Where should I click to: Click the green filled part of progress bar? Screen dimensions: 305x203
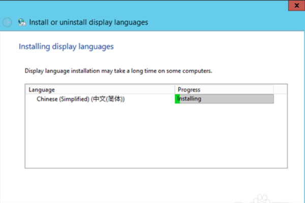click(177, 99)
